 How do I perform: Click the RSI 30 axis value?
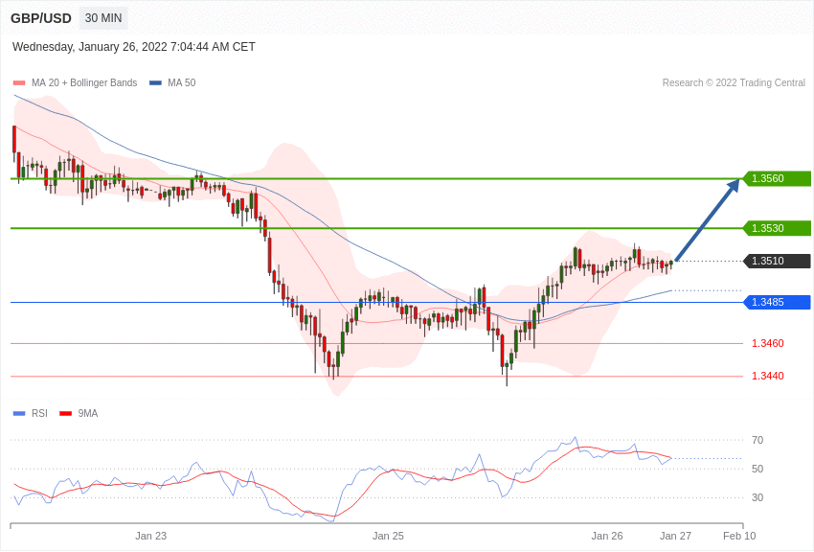(757, 497)
